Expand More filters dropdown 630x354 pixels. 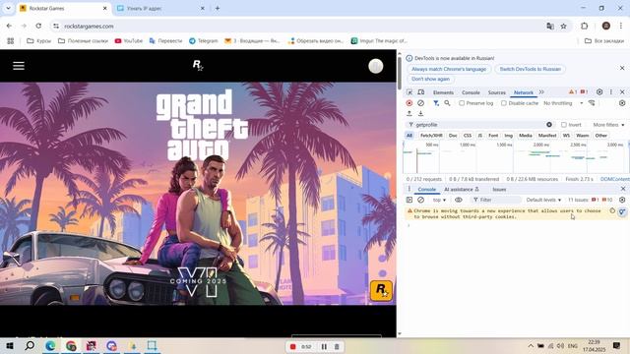(608, 125)
